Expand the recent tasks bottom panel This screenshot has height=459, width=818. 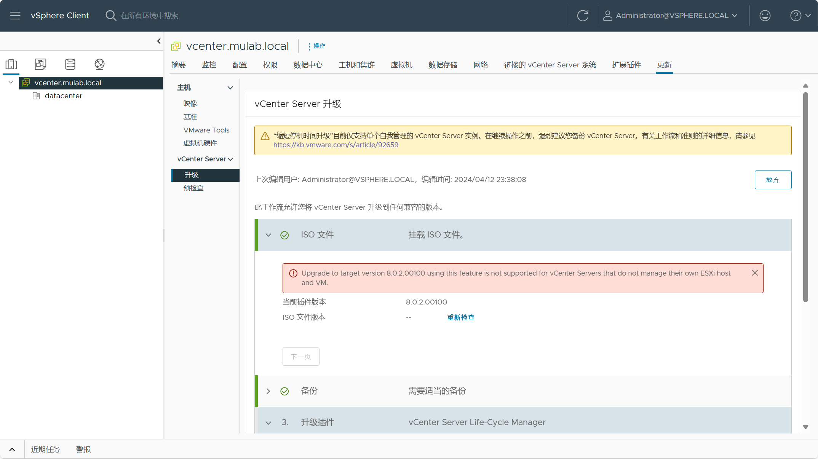[12, 449]
